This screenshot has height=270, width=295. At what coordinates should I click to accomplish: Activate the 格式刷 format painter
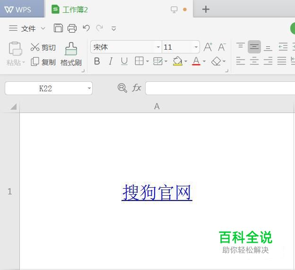[x=71, y=54]
